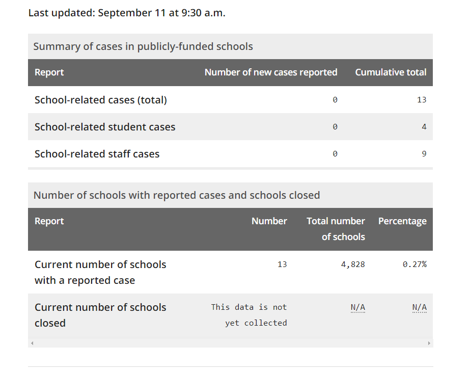Click the N/A abbreviation under Total number of schools
The width and height of the screenshot is (470, 372).
tap(358, 307)
